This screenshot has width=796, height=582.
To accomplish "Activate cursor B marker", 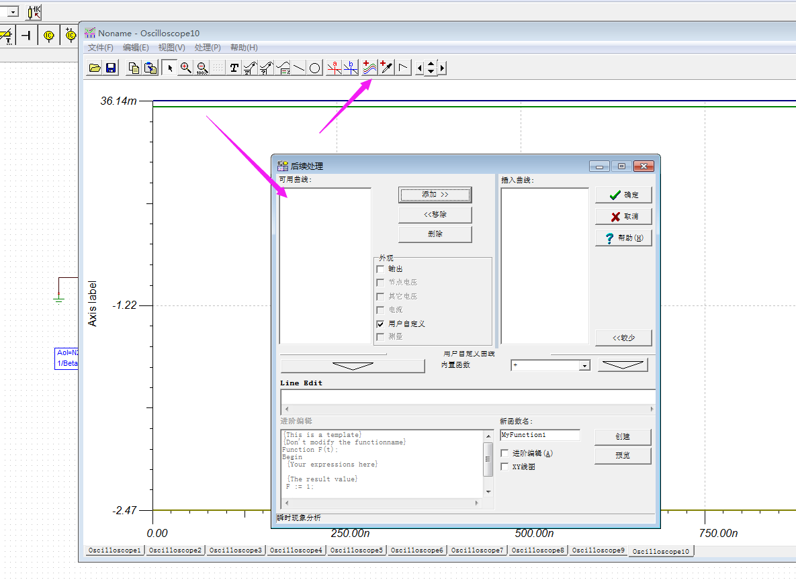I will pos(350,68).
